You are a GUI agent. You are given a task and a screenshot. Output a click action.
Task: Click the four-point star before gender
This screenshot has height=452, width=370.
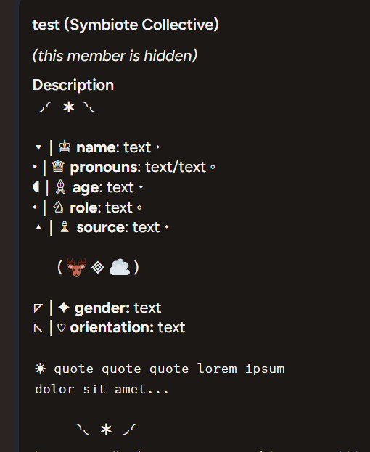coord(64,308)
